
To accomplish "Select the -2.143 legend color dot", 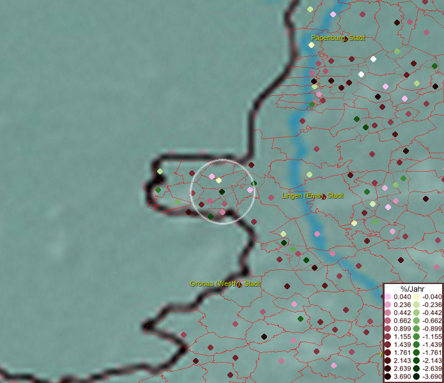I will pyautogui.click(x=416, y=361).
